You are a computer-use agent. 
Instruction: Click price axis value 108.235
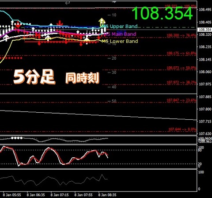point(205,47)
